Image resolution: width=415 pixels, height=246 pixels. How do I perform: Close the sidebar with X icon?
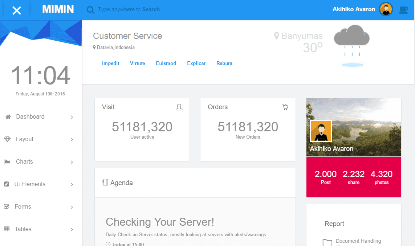(x=17, y=10)
